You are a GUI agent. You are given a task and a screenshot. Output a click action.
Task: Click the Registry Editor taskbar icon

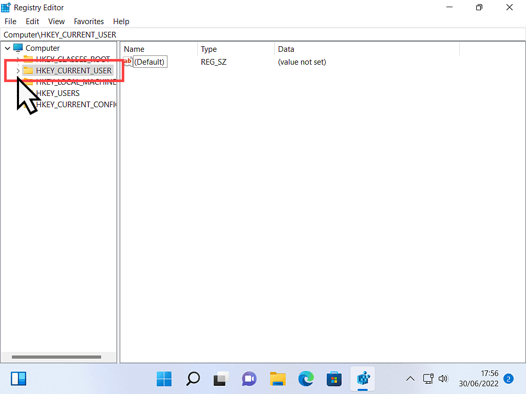[363, 379]
